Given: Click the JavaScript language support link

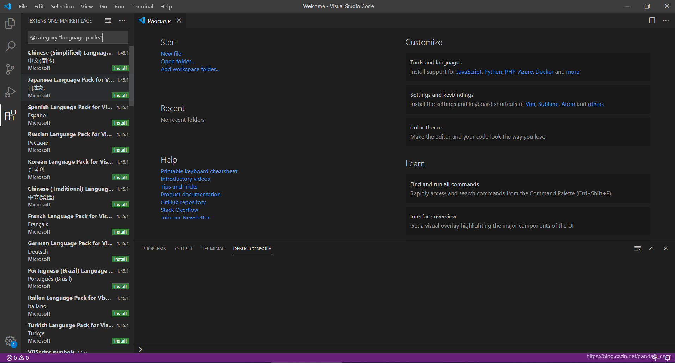Looking at the screenshot, I should pos(469,71).
